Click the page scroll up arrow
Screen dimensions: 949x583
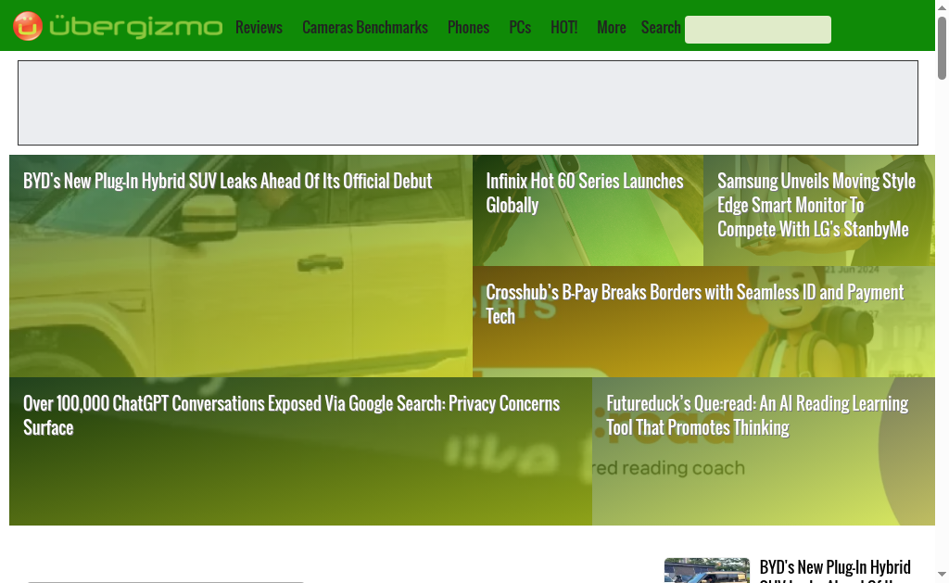pyautogui.click(x=942, y=6)
